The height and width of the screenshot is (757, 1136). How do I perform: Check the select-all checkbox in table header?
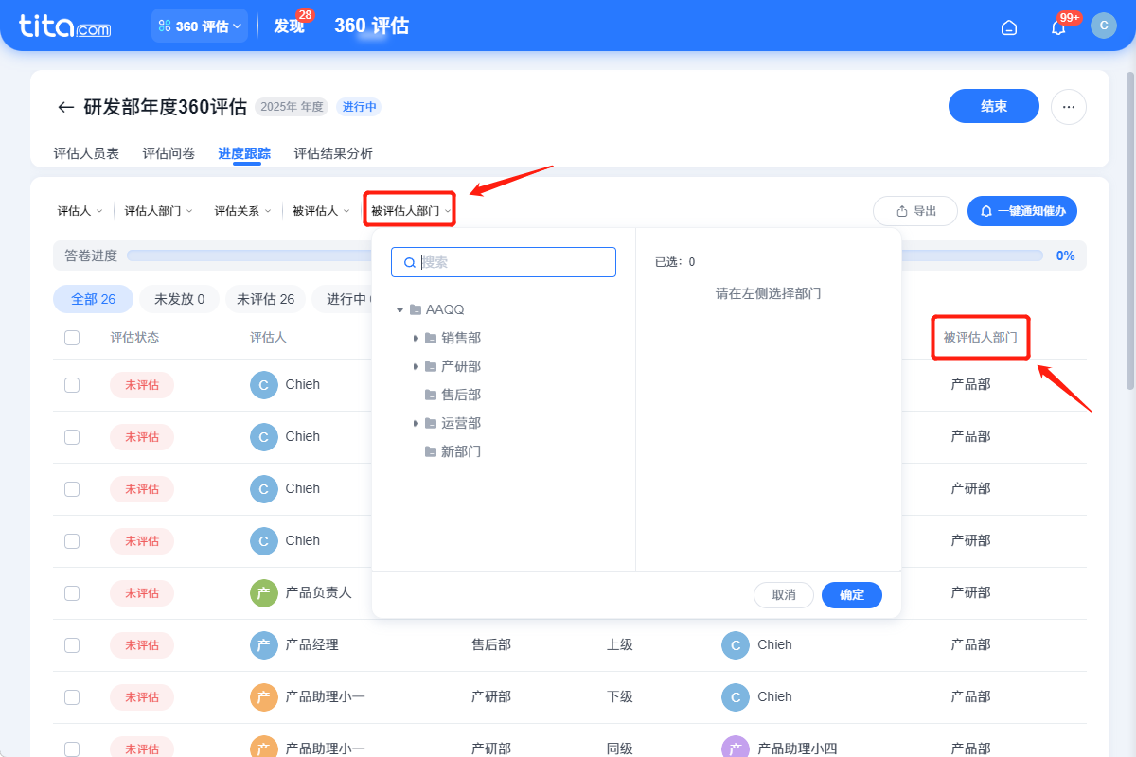coord(72,337)
